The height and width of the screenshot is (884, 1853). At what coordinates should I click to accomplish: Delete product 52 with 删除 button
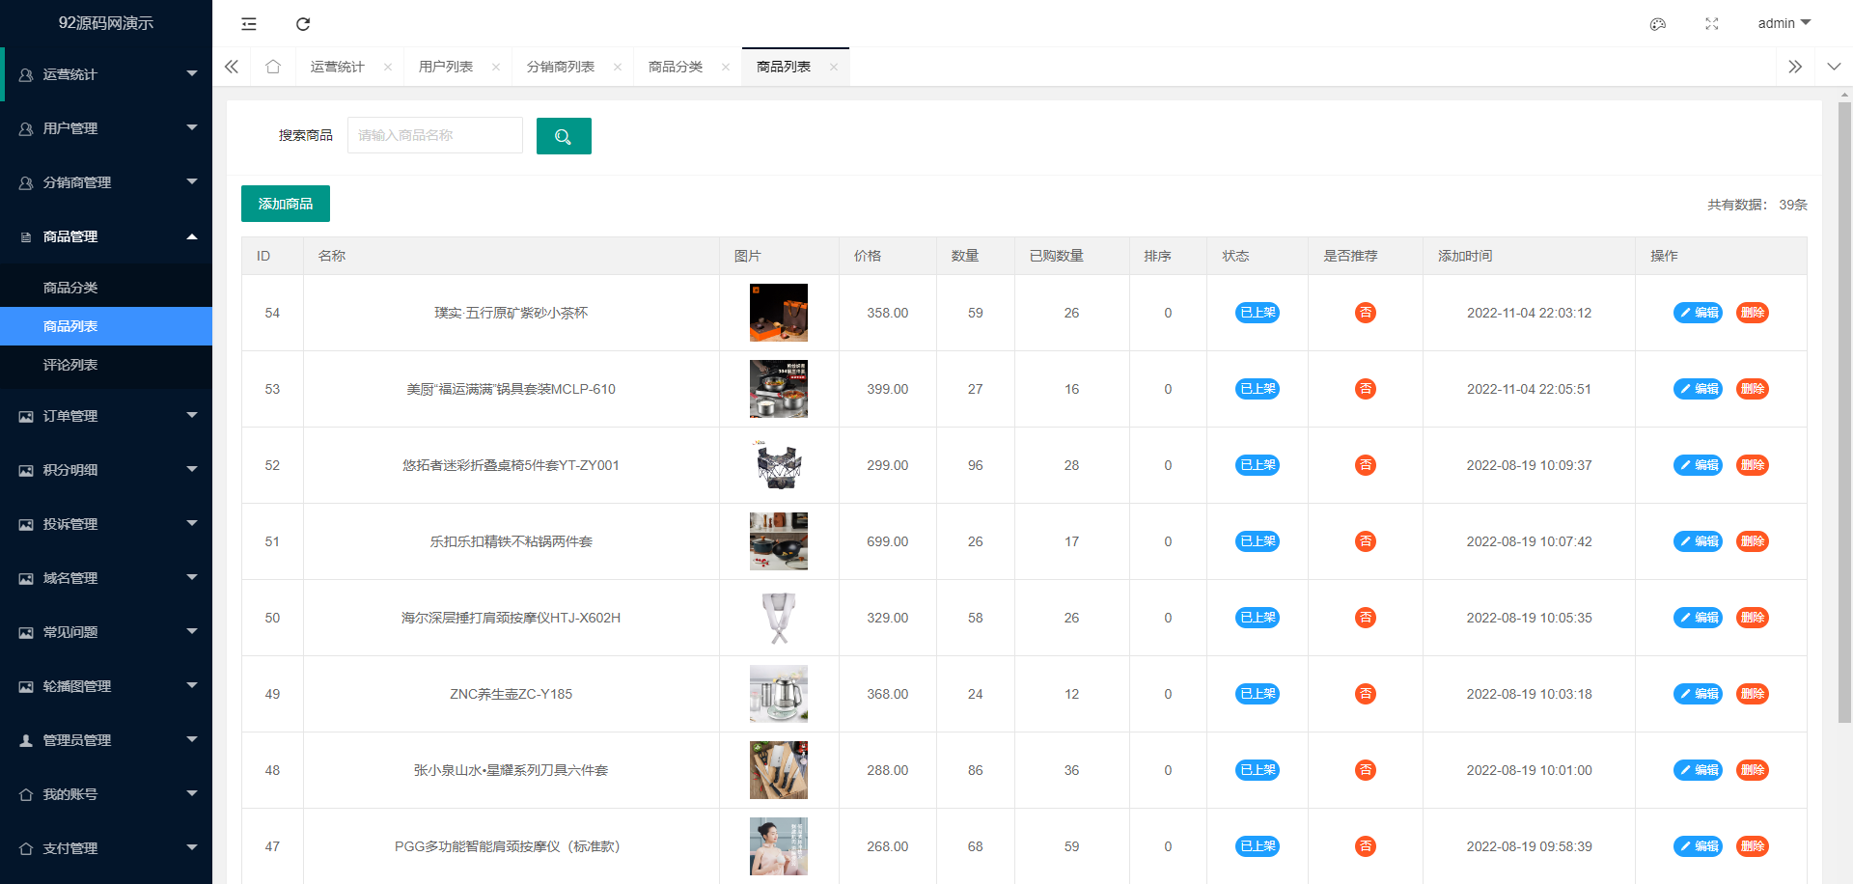(1752, 465)
